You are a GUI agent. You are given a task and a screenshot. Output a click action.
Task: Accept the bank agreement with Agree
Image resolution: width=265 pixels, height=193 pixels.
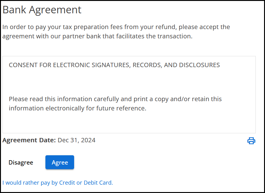(x=60, y=162)
